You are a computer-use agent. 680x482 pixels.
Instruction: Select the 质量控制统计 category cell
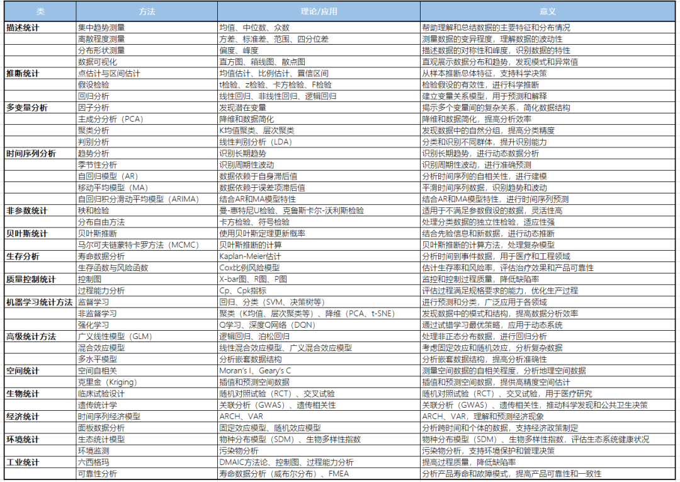(x=40, y=279)
